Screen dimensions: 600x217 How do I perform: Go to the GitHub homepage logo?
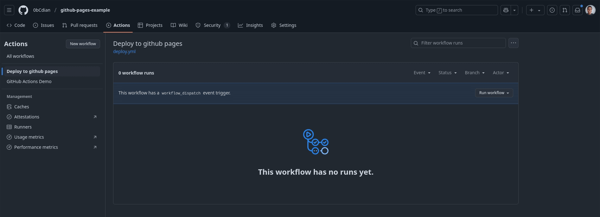point(23,10)
